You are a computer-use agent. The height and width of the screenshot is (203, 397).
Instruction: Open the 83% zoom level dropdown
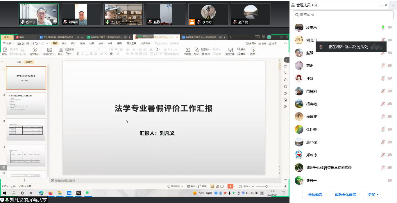pyautogui.click(x=247, y=186)
